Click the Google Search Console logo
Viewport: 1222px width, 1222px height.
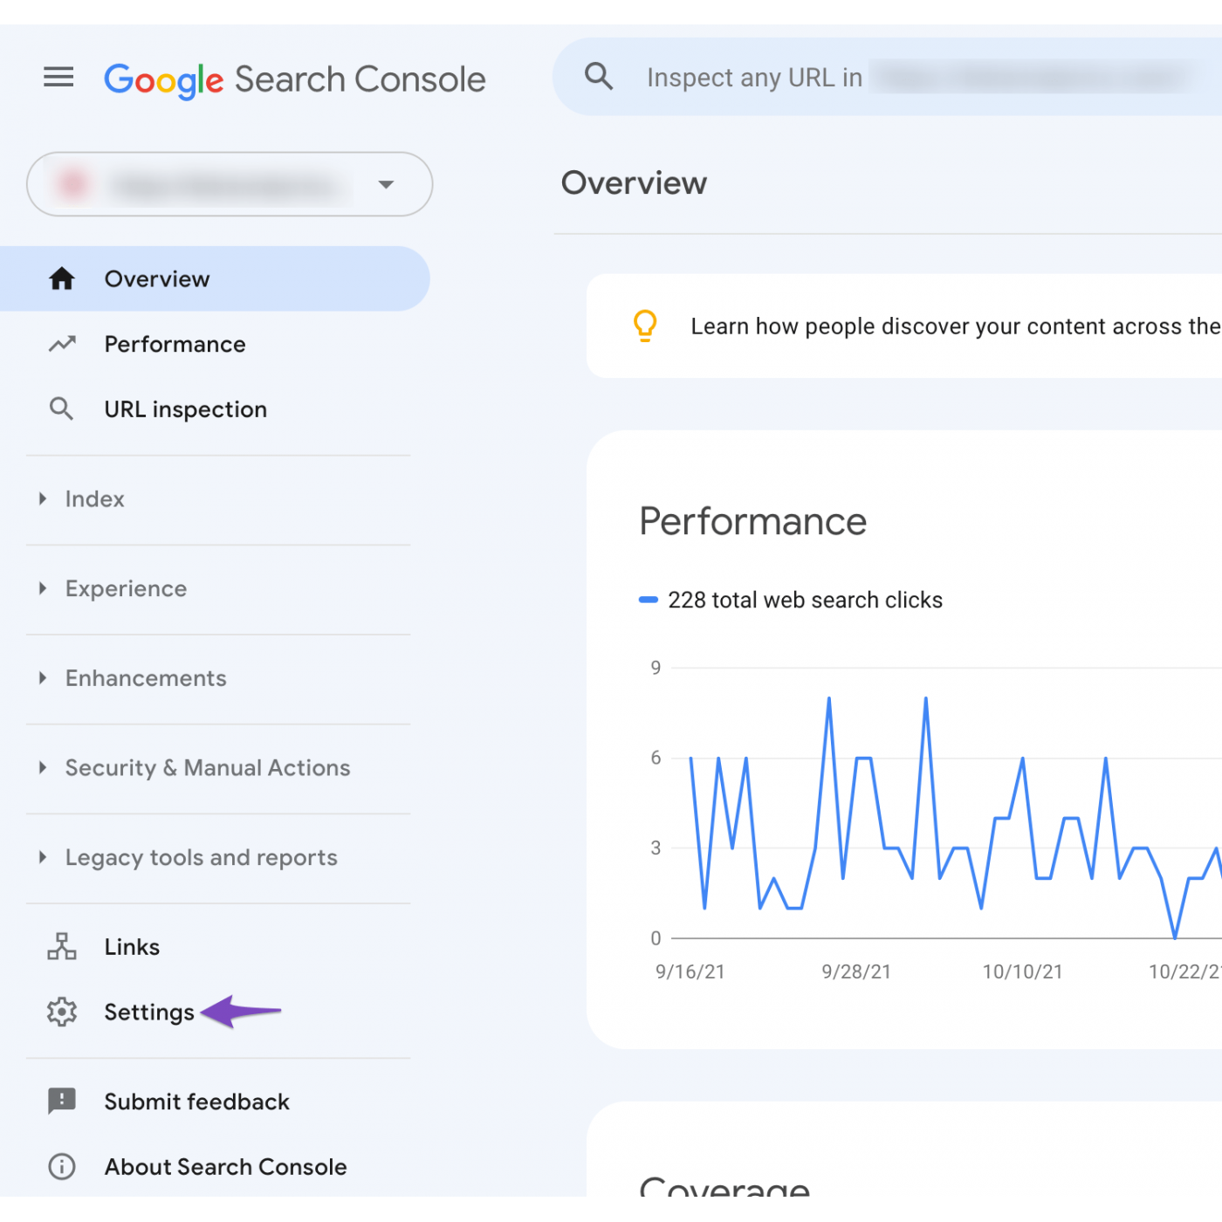point(294,79)
